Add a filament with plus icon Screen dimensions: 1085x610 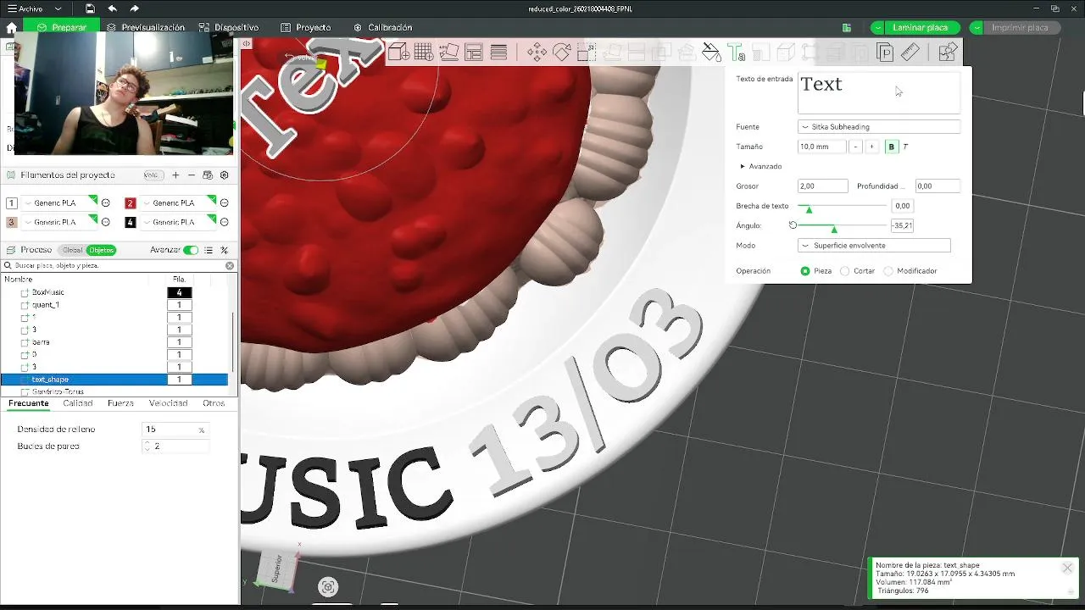point(175,175)
